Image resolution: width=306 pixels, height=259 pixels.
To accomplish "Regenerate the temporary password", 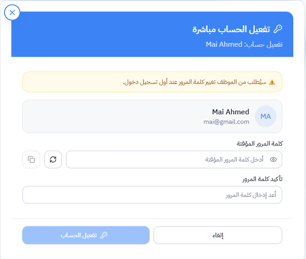I will 53,160.
